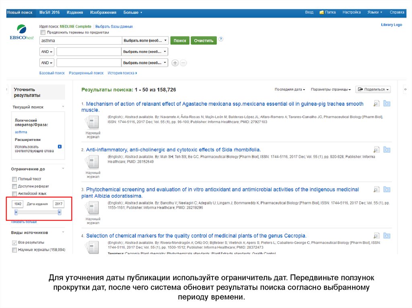
Task: Click the 'Очистить' clear button
Action: point(204,41)
